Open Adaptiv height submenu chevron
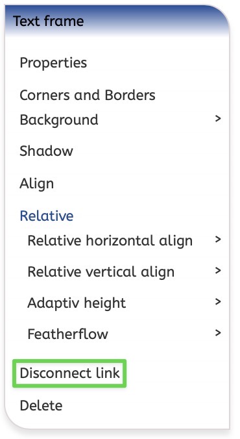 point(218,302)
